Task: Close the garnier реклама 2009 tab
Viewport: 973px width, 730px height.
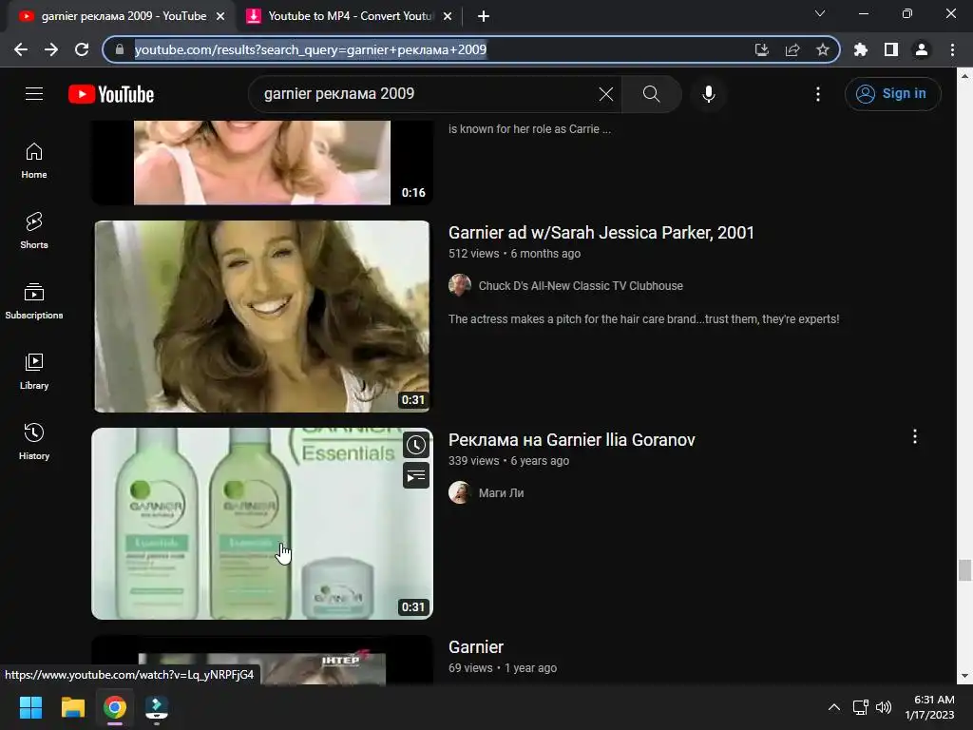Action: coord(220,16)
